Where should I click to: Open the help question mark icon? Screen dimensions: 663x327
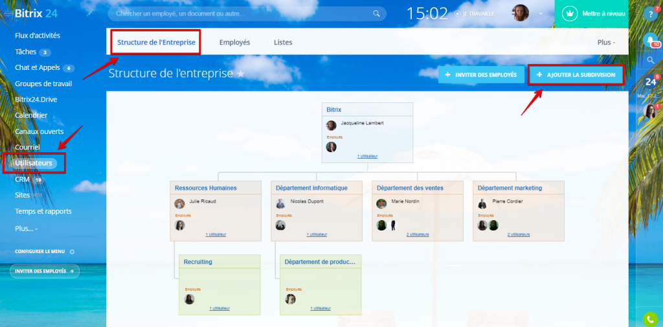click(x=651, y=14)
